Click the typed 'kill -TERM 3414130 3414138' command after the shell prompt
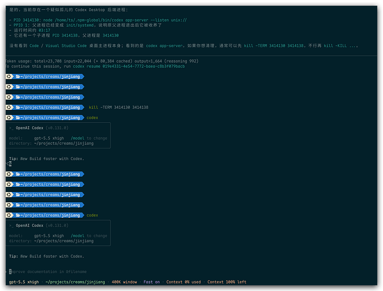Screen dimensions: 383x291 point(119,107)
